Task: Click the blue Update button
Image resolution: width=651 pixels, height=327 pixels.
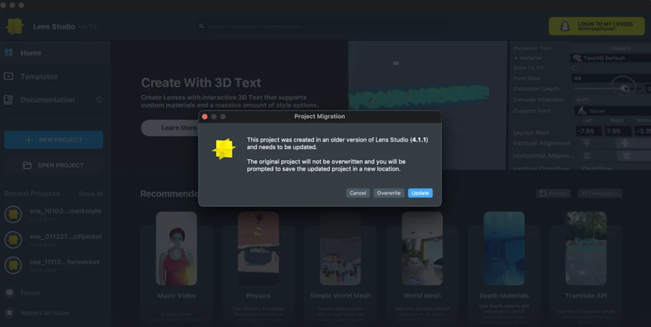Action: 420,193
